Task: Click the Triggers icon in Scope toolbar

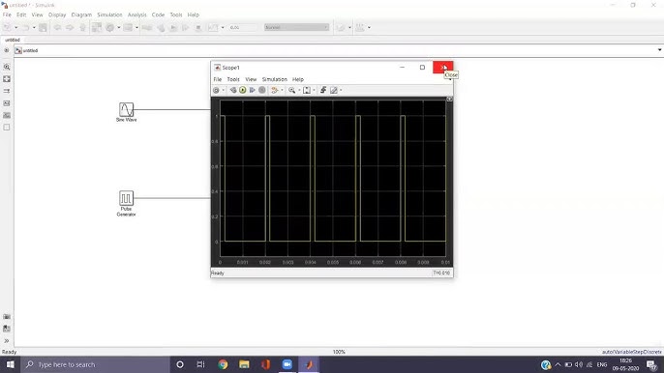Action: coord(323,90)
